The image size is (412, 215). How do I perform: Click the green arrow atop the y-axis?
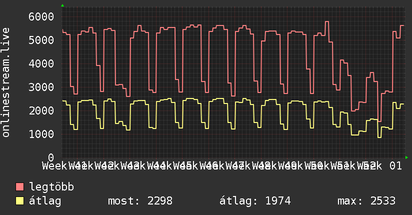(62, 5)
